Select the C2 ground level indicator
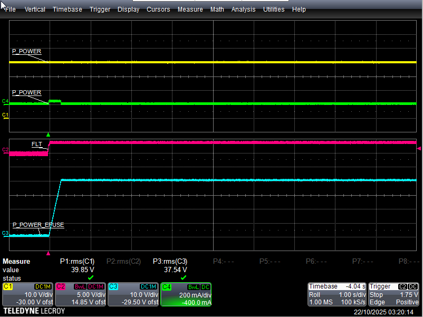423x317 pixels. click(x=5, y=150)
